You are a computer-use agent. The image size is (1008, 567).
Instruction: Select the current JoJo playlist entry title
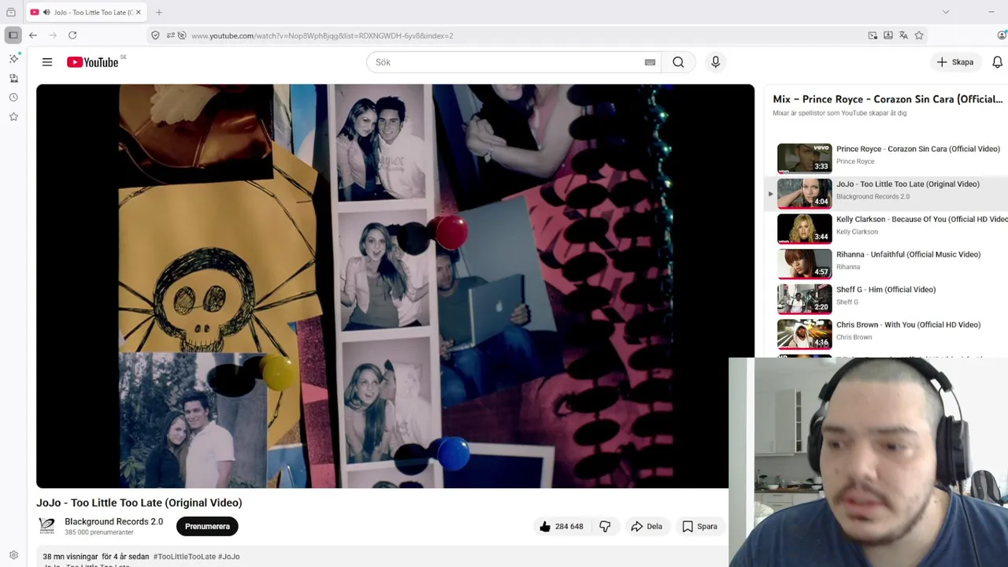point(908,184)
